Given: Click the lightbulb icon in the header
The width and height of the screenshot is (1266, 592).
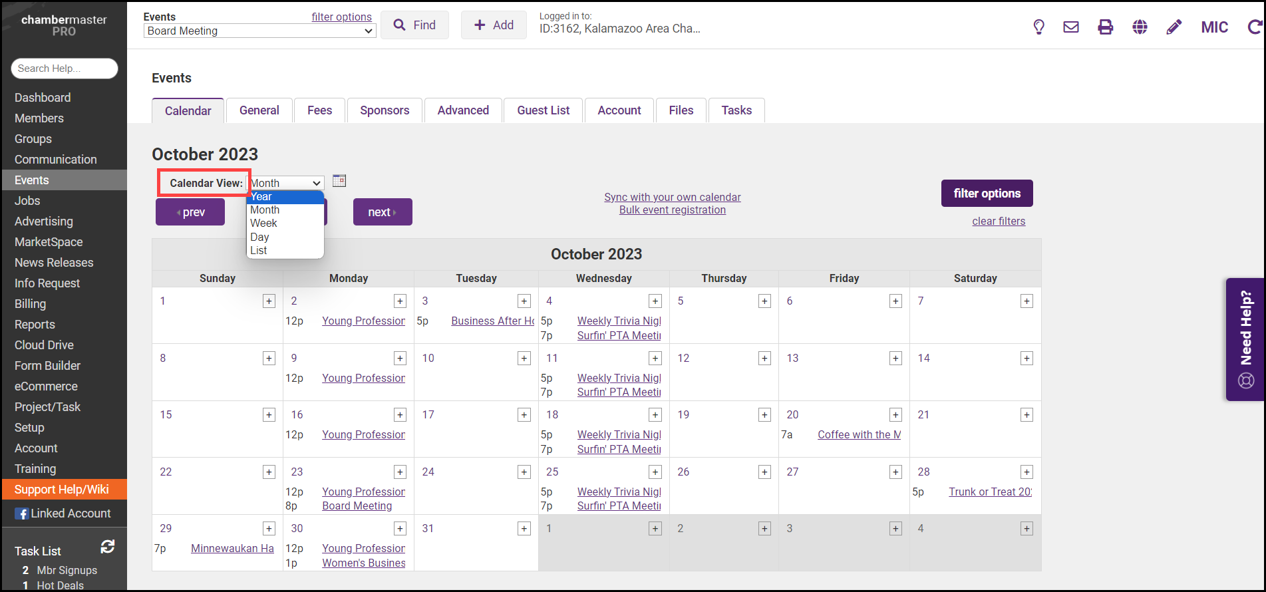Looking at the screenshot, I should (1038, 27).
